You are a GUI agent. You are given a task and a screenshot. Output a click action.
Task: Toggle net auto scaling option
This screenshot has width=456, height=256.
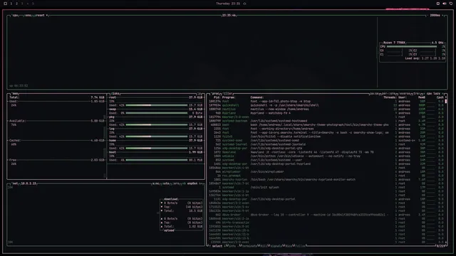click(x=166, y=183)
